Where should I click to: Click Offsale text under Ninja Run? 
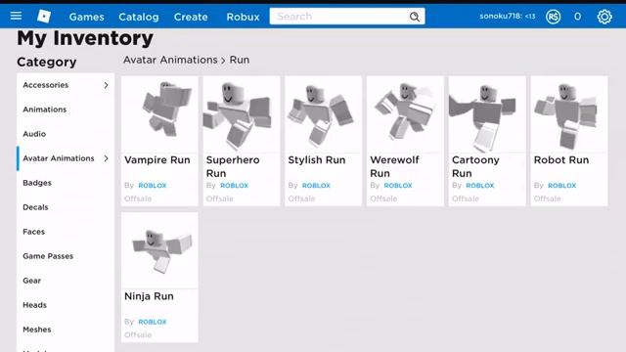tap(138, 334)
